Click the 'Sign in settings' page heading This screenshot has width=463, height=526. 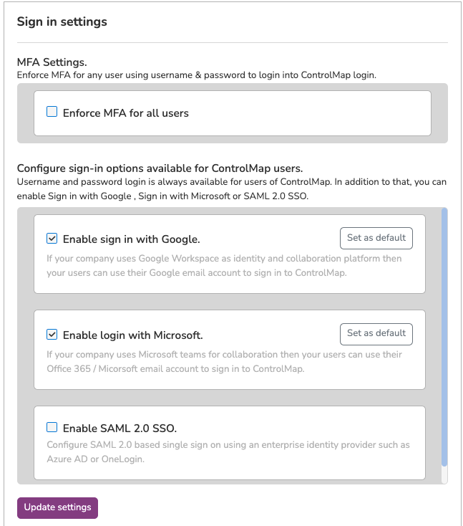[62, 21]
